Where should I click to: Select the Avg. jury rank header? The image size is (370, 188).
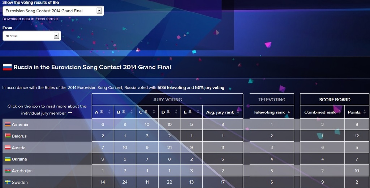tap(220, 112)
